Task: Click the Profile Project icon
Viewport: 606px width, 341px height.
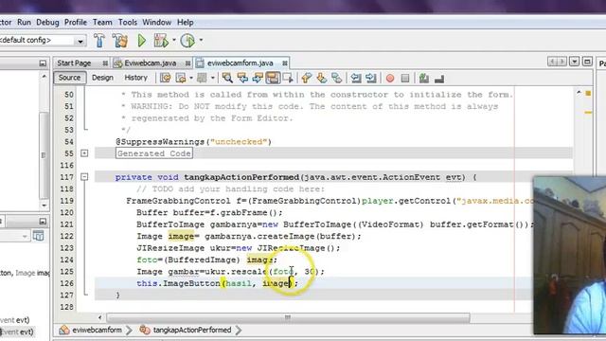Action: click(187, 40)
